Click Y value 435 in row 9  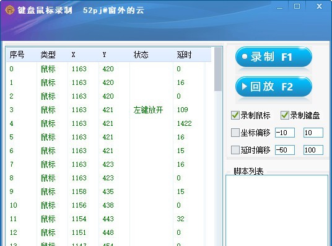pos(108,191)
